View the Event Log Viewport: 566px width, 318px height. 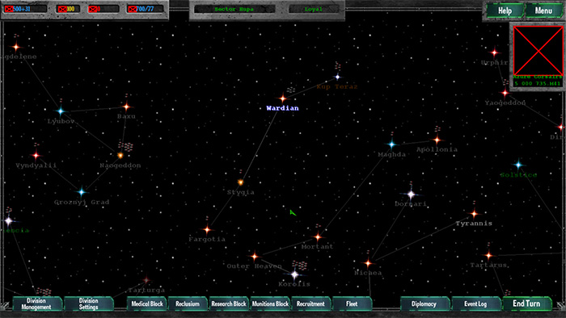[476, 304]
